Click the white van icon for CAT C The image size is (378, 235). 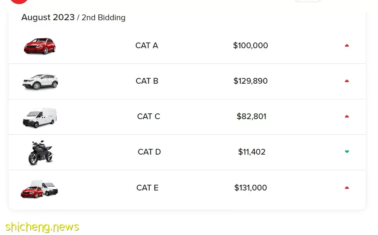[x=40, y=117]
